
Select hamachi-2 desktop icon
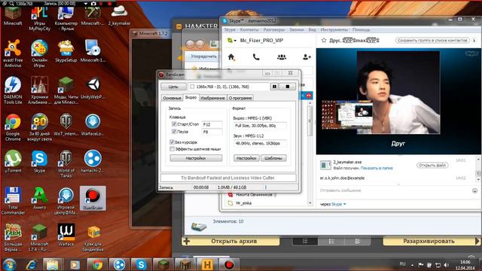click(93, 161)
